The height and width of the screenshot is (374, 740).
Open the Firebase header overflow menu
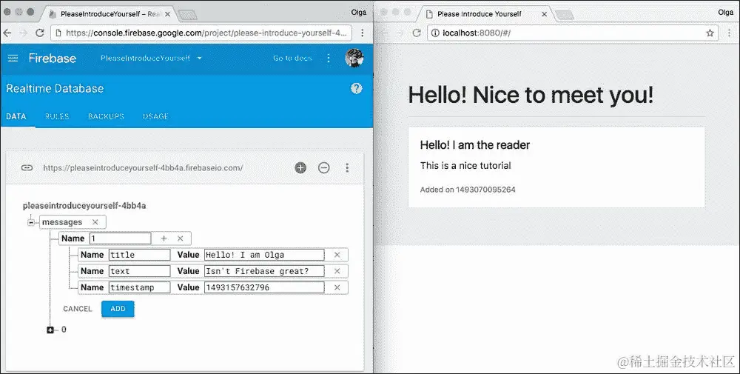[x=329, y=58]
